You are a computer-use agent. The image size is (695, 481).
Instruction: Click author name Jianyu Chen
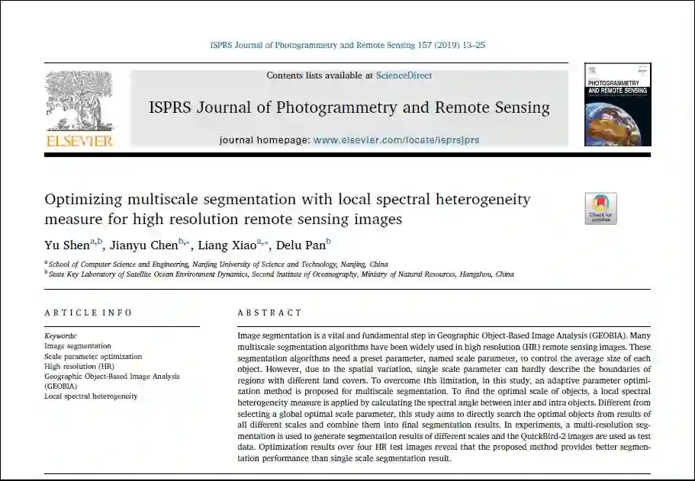click(143, 245)
